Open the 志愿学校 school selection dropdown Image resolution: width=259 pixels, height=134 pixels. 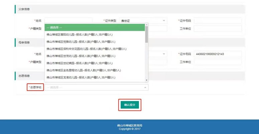click(96, 87)
